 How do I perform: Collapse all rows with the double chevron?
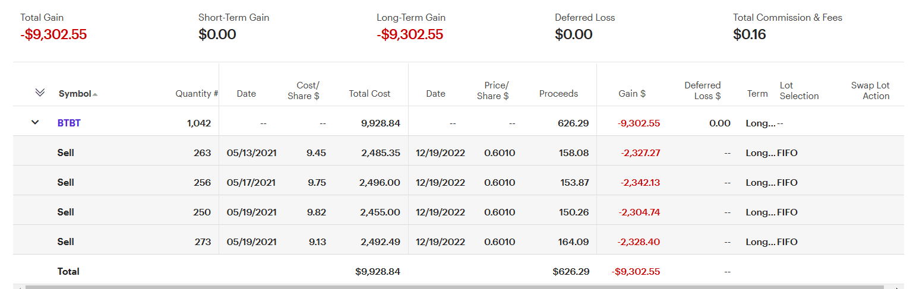pos(40,93)
